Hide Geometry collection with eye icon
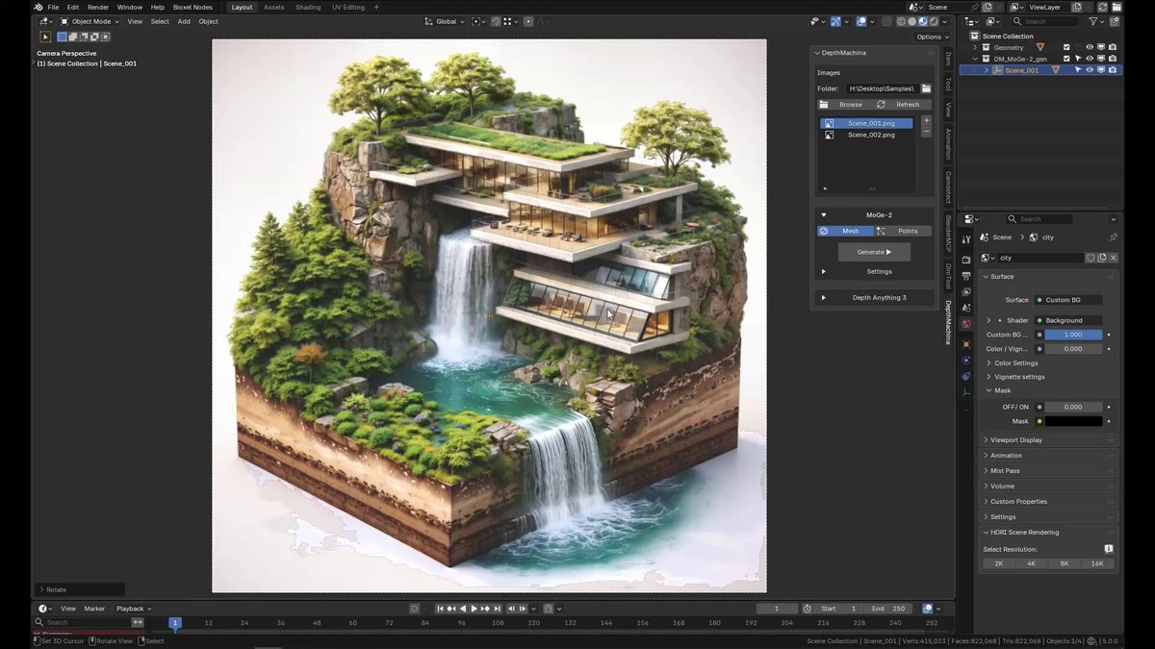Image resolution: width=1155 pixels, height=649 pixels. pyautogui.click(x=1090, y=47)
